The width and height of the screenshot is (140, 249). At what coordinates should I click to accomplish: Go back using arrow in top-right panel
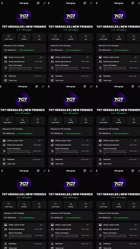pos(97,3)
